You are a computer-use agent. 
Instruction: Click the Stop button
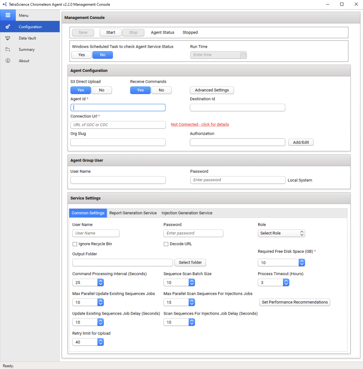(x=134, y=32)
